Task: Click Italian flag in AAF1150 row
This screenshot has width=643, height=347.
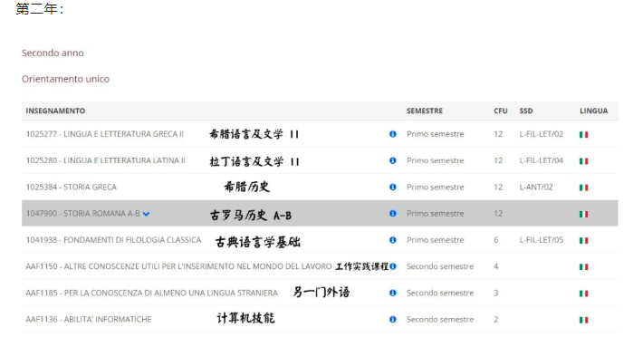Action: [x=583, y=267]
